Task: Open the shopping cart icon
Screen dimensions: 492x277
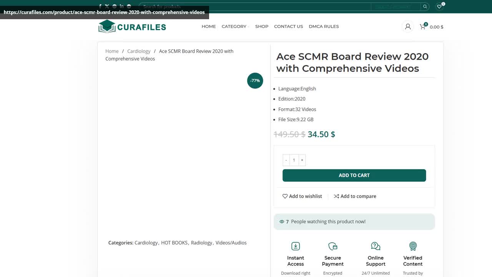Action: pos(422,27)
